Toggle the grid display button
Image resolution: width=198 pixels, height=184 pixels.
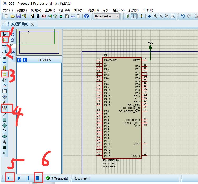point(133,16)
